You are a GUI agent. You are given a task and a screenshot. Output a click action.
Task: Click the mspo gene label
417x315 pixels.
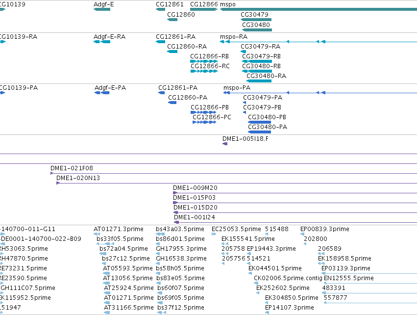(228, 4)
